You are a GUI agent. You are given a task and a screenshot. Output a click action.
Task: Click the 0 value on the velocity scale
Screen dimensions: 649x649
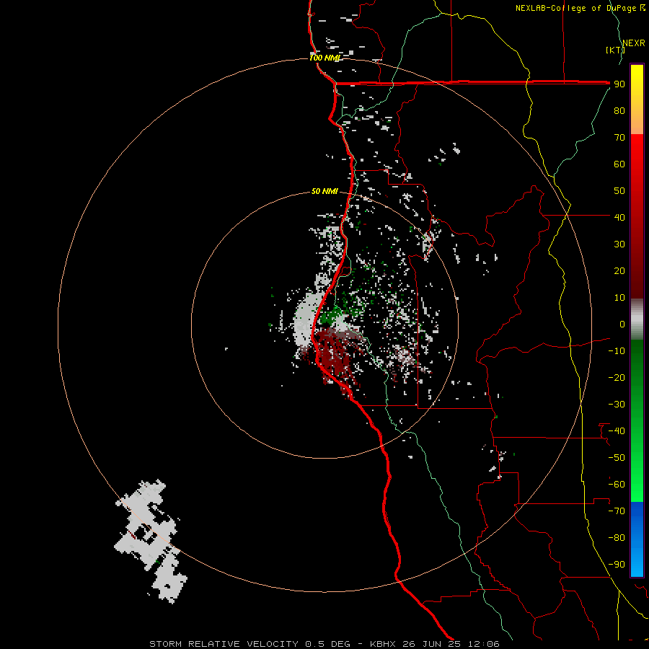622,324
